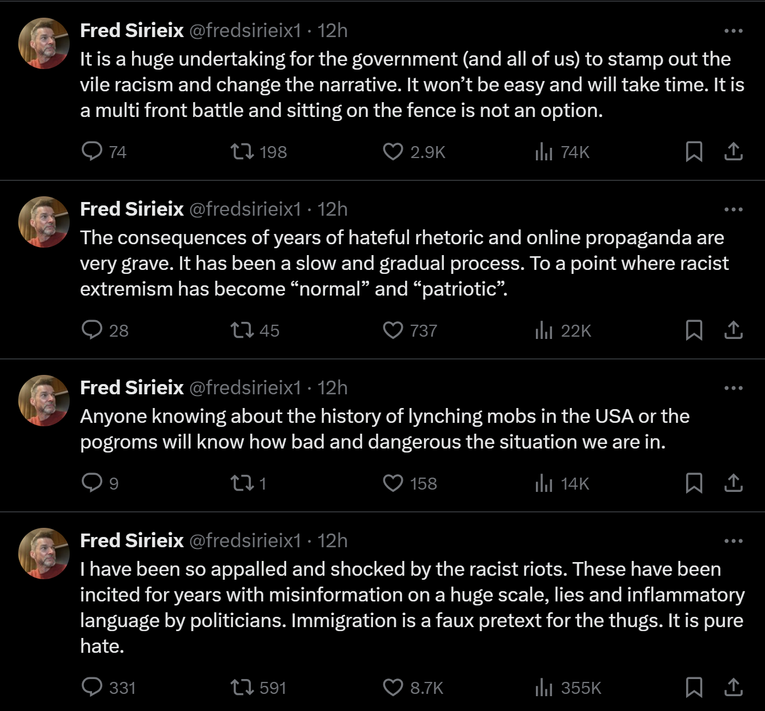The image size is (765, 711).
Task: Click the @fredsirieix1 handle on third tweet
Action: [x=245, y=388]
